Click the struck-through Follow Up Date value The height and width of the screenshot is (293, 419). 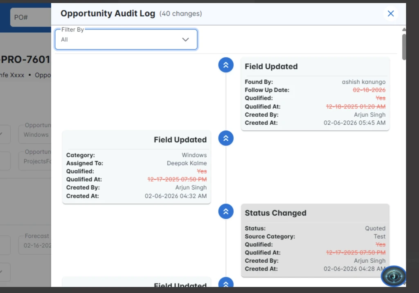pos(369,90)
